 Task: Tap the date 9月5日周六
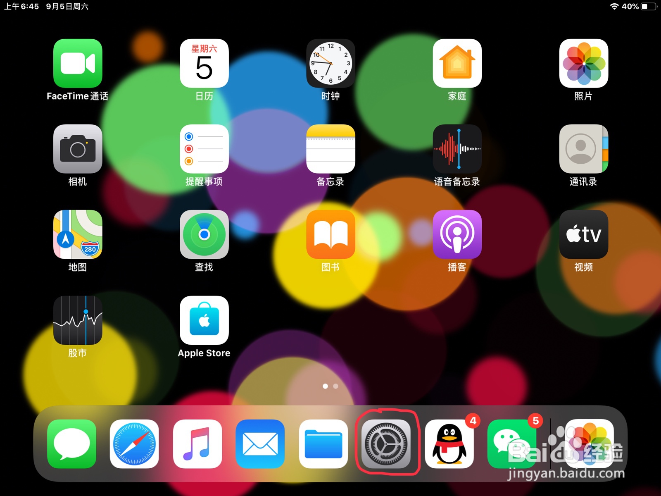tap(67, 6)
